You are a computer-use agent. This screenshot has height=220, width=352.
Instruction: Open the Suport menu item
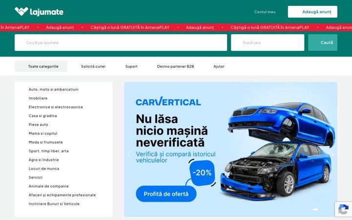[x=132, y=66]
